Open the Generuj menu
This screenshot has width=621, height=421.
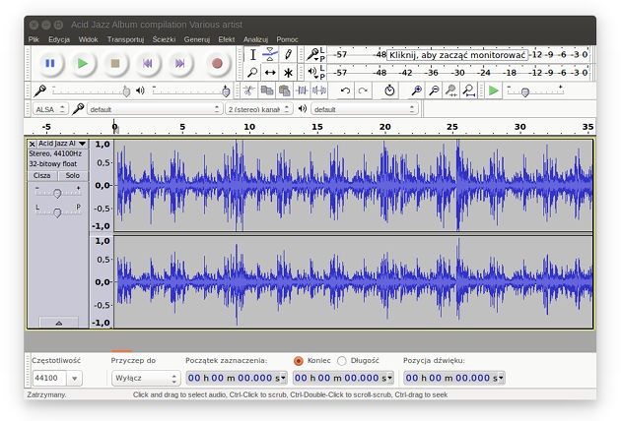click(x=197, y=39)
